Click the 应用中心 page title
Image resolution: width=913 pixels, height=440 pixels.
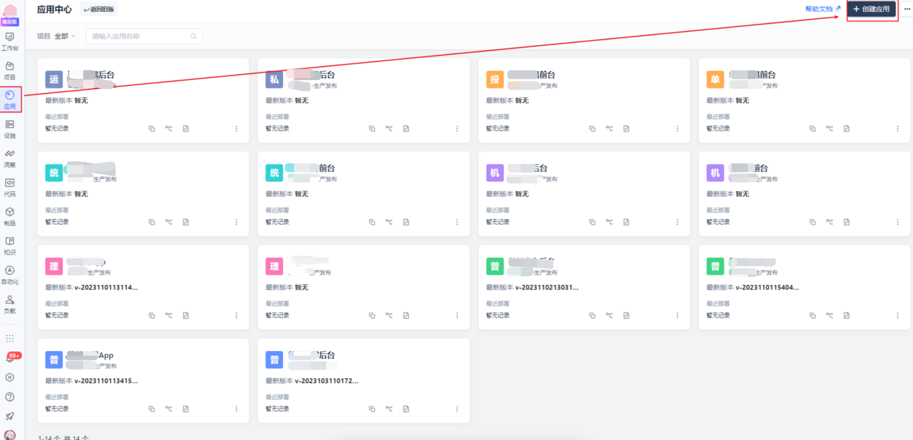click(54, 9)
